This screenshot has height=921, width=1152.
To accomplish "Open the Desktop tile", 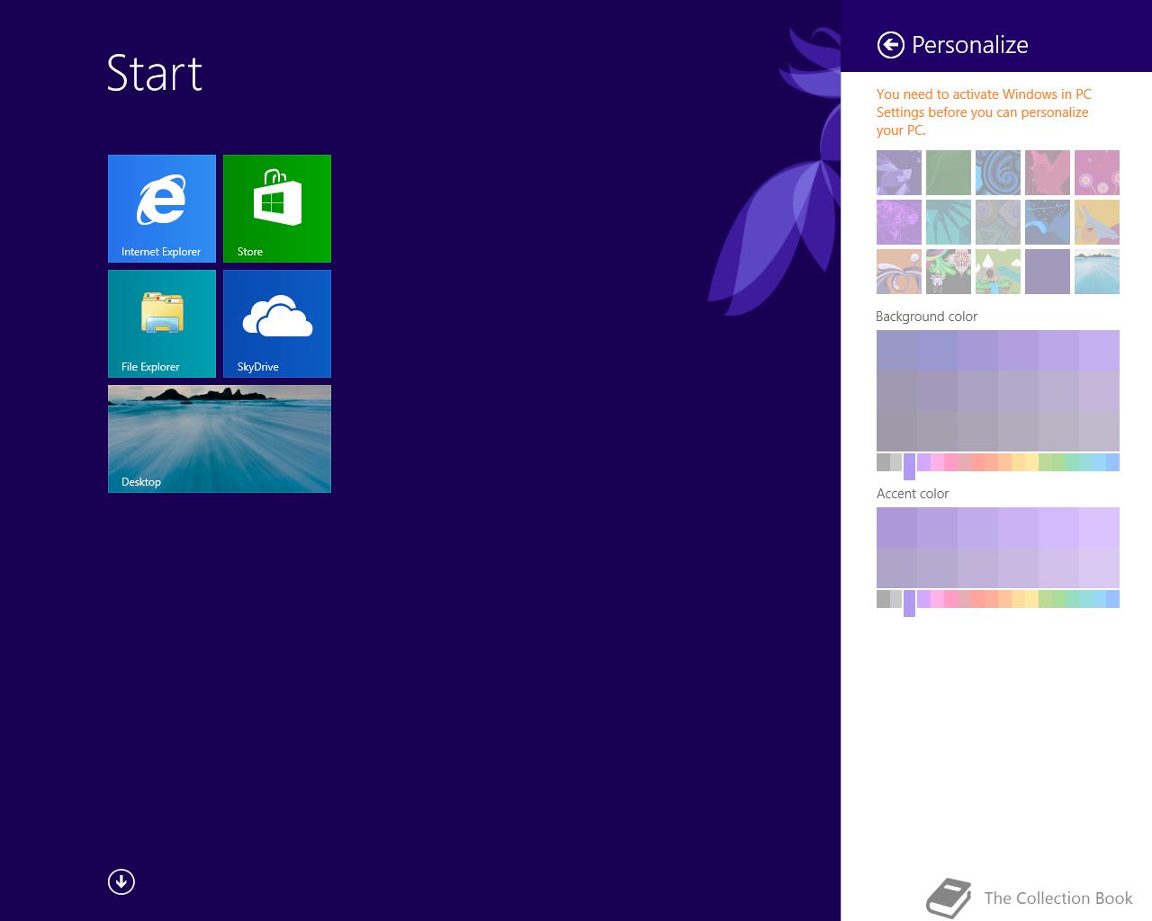I will coord(220,439).
